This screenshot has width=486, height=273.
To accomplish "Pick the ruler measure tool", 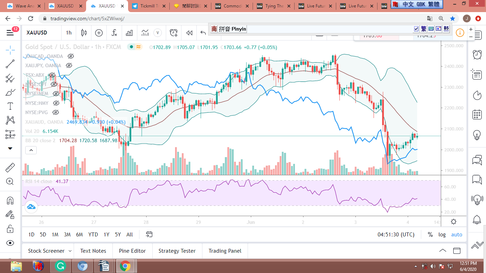I will 10,167.
